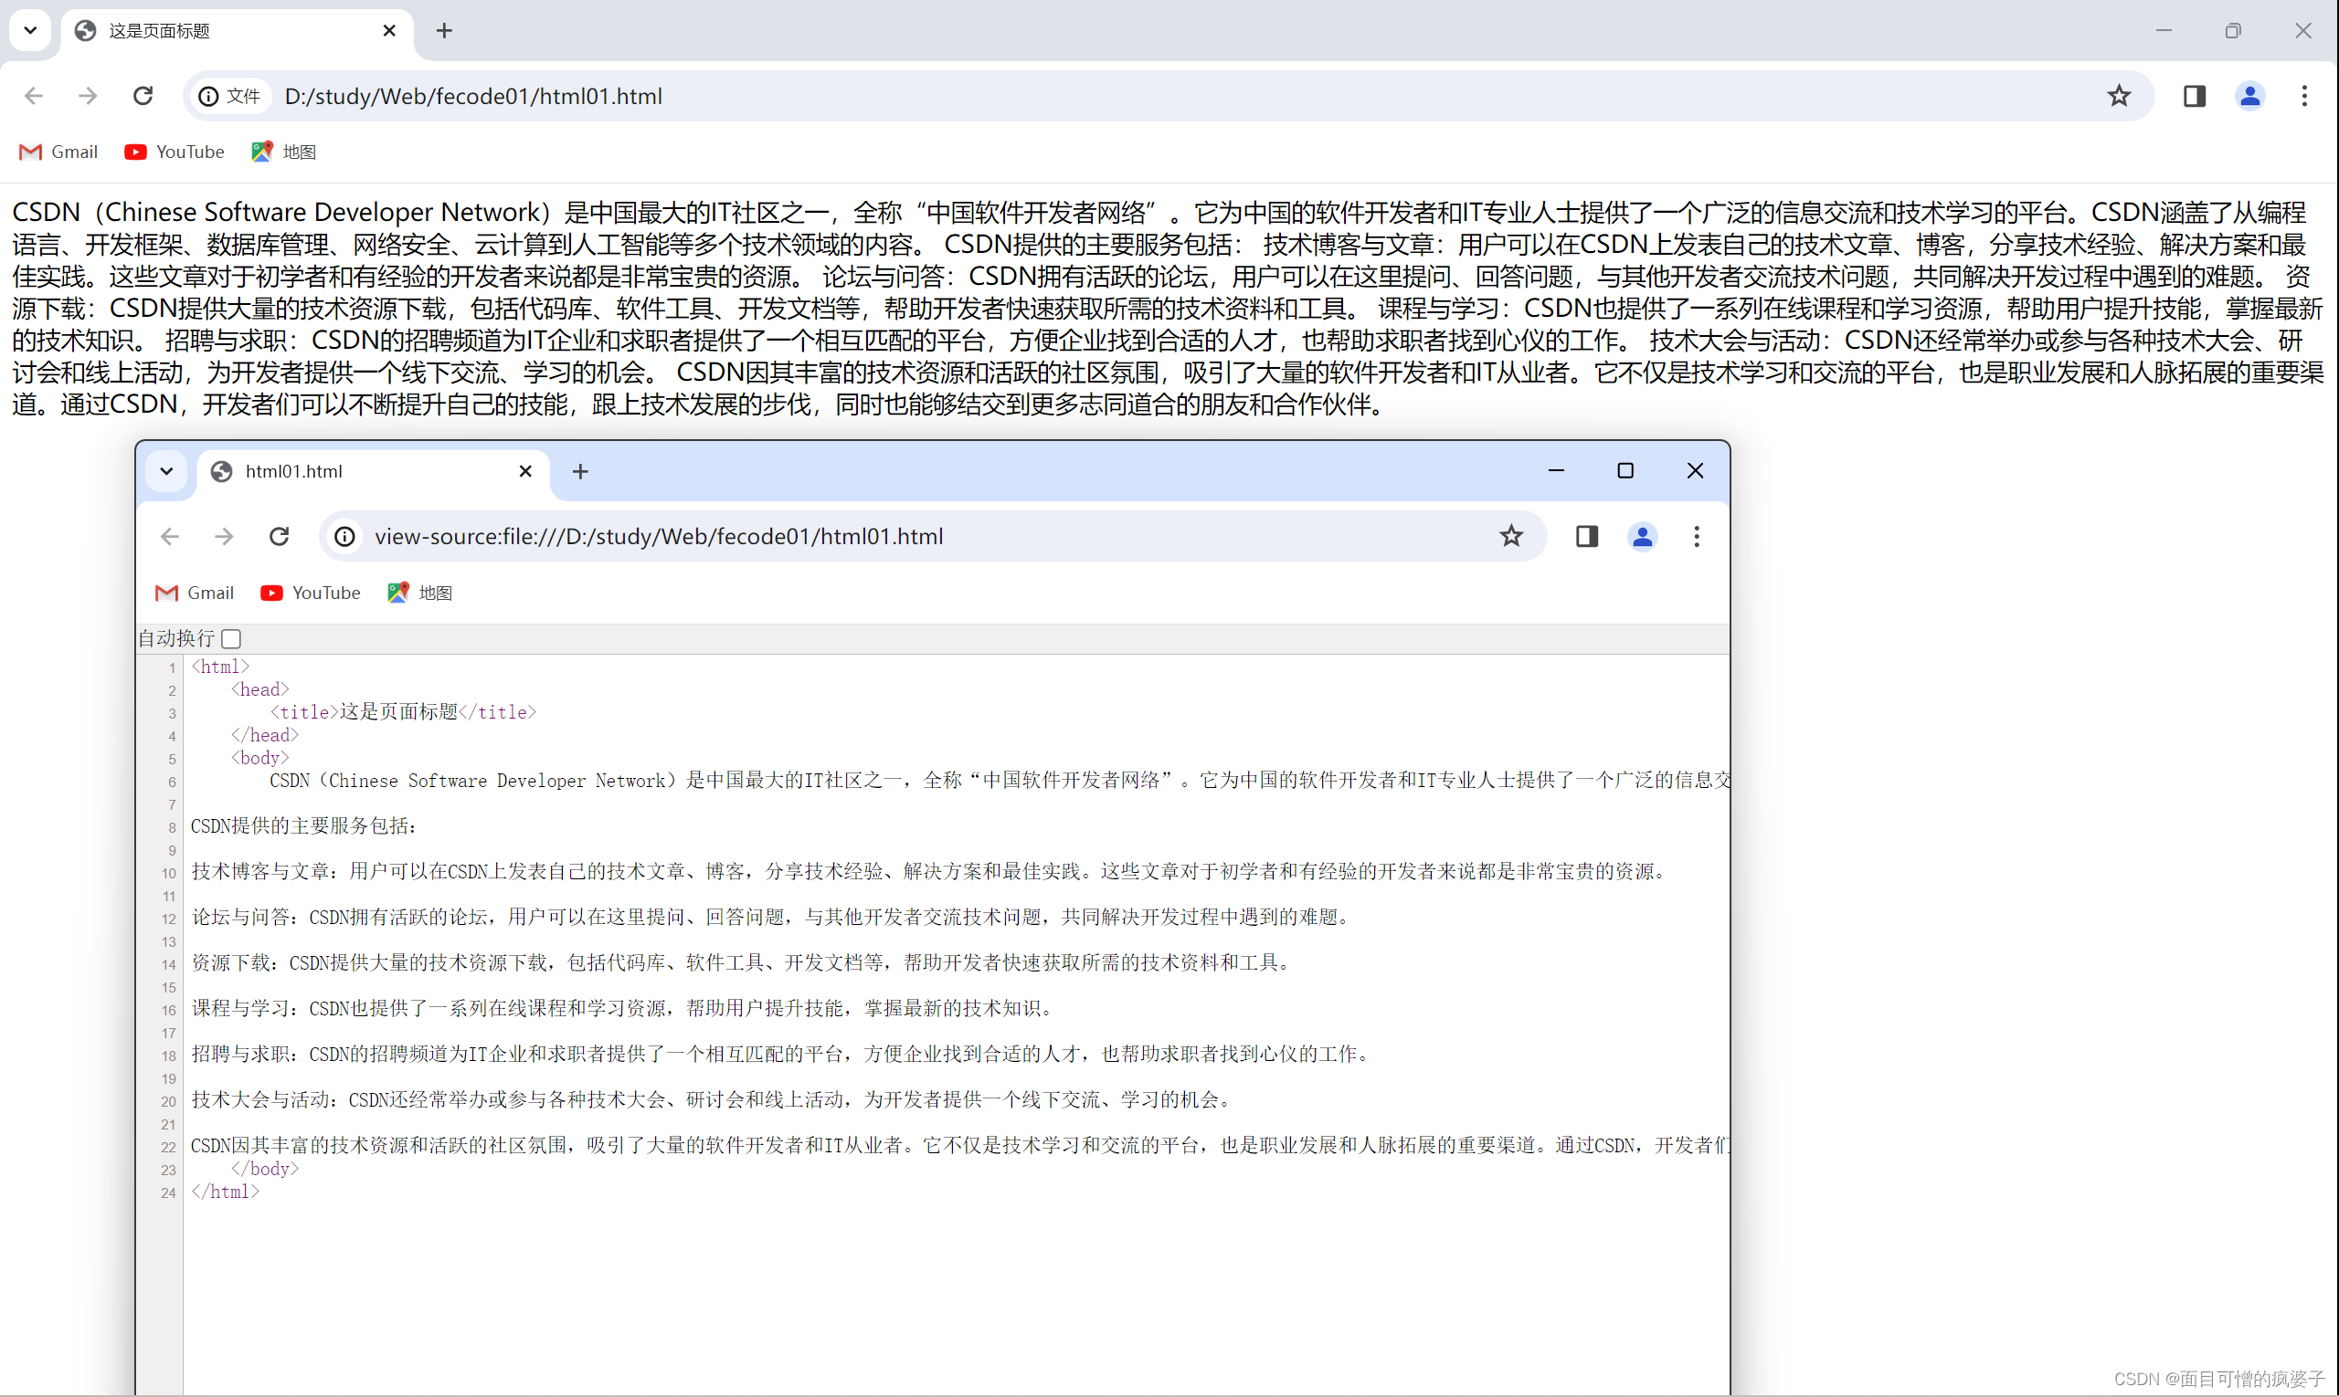Select the html01.html tab
Screen dimensions: 2339x1397
coord(373,472)
